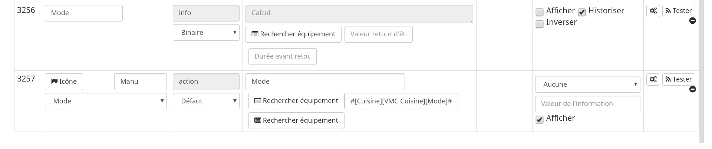Enable the Inverser checkbox
The height and width of the screenshot is (149, 712).
click(540, 24)
